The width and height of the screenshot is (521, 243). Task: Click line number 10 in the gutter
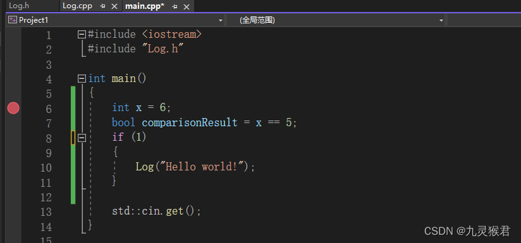click(x=46, y=168)
